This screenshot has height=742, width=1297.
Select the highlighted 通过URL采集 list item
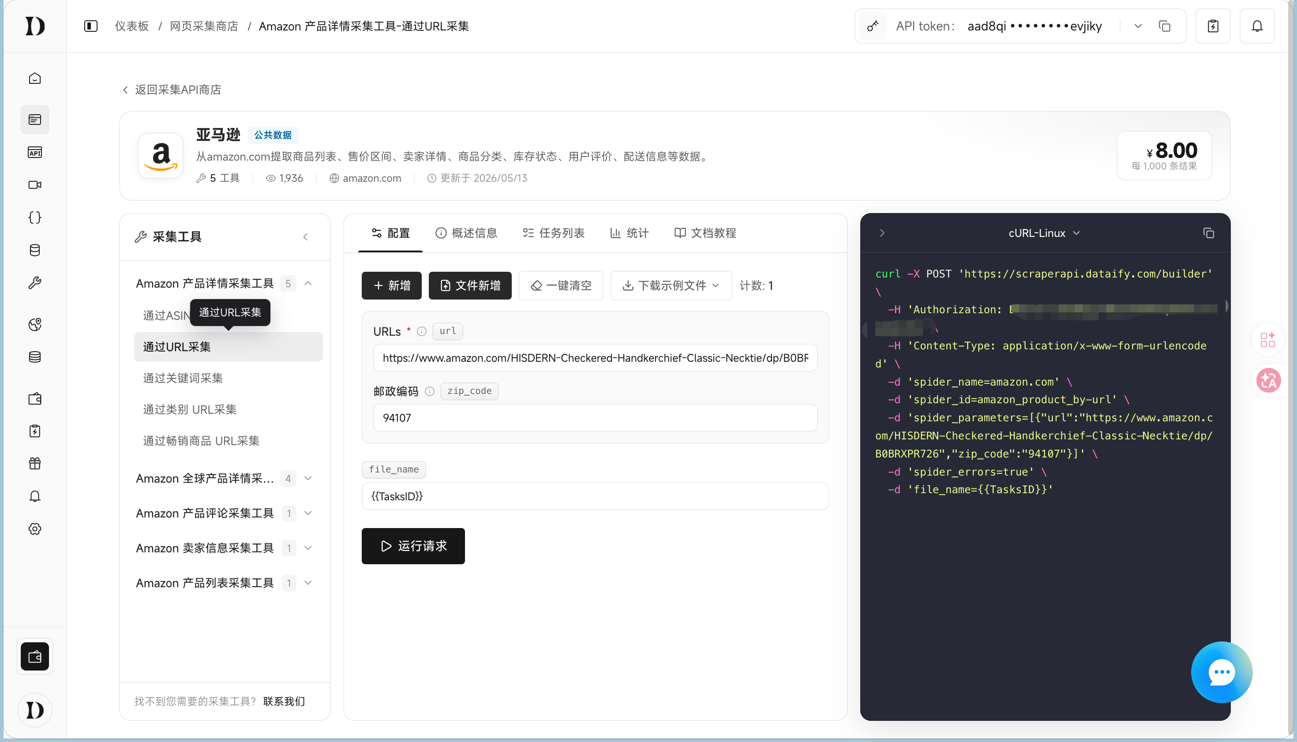[229, 347]
